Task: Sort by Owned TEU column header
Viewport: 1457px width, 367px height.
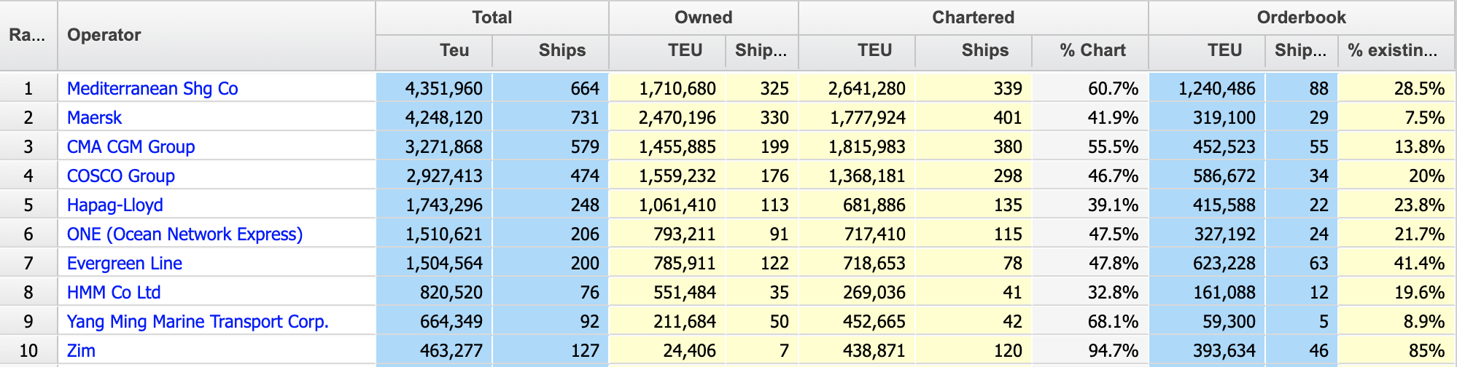Action: [685, 50]
